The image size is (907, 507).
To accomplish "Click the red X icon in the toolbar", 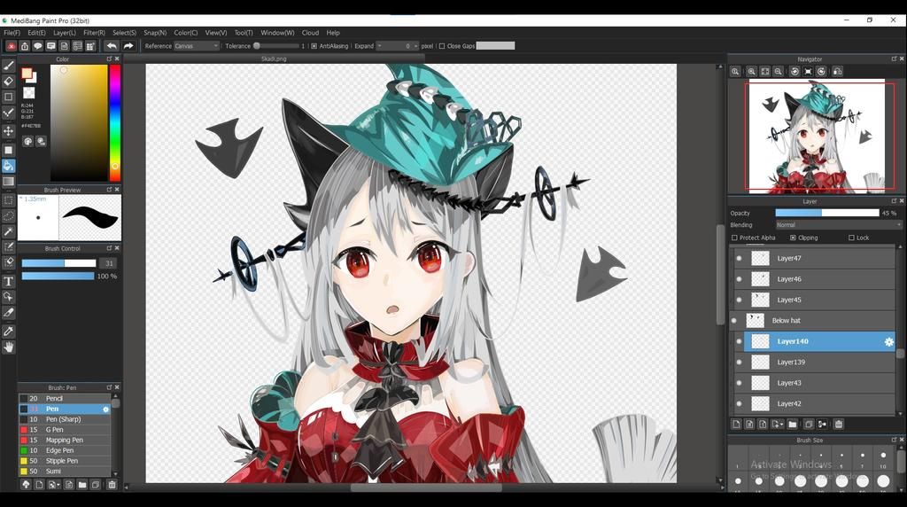I will coord(11,46).
